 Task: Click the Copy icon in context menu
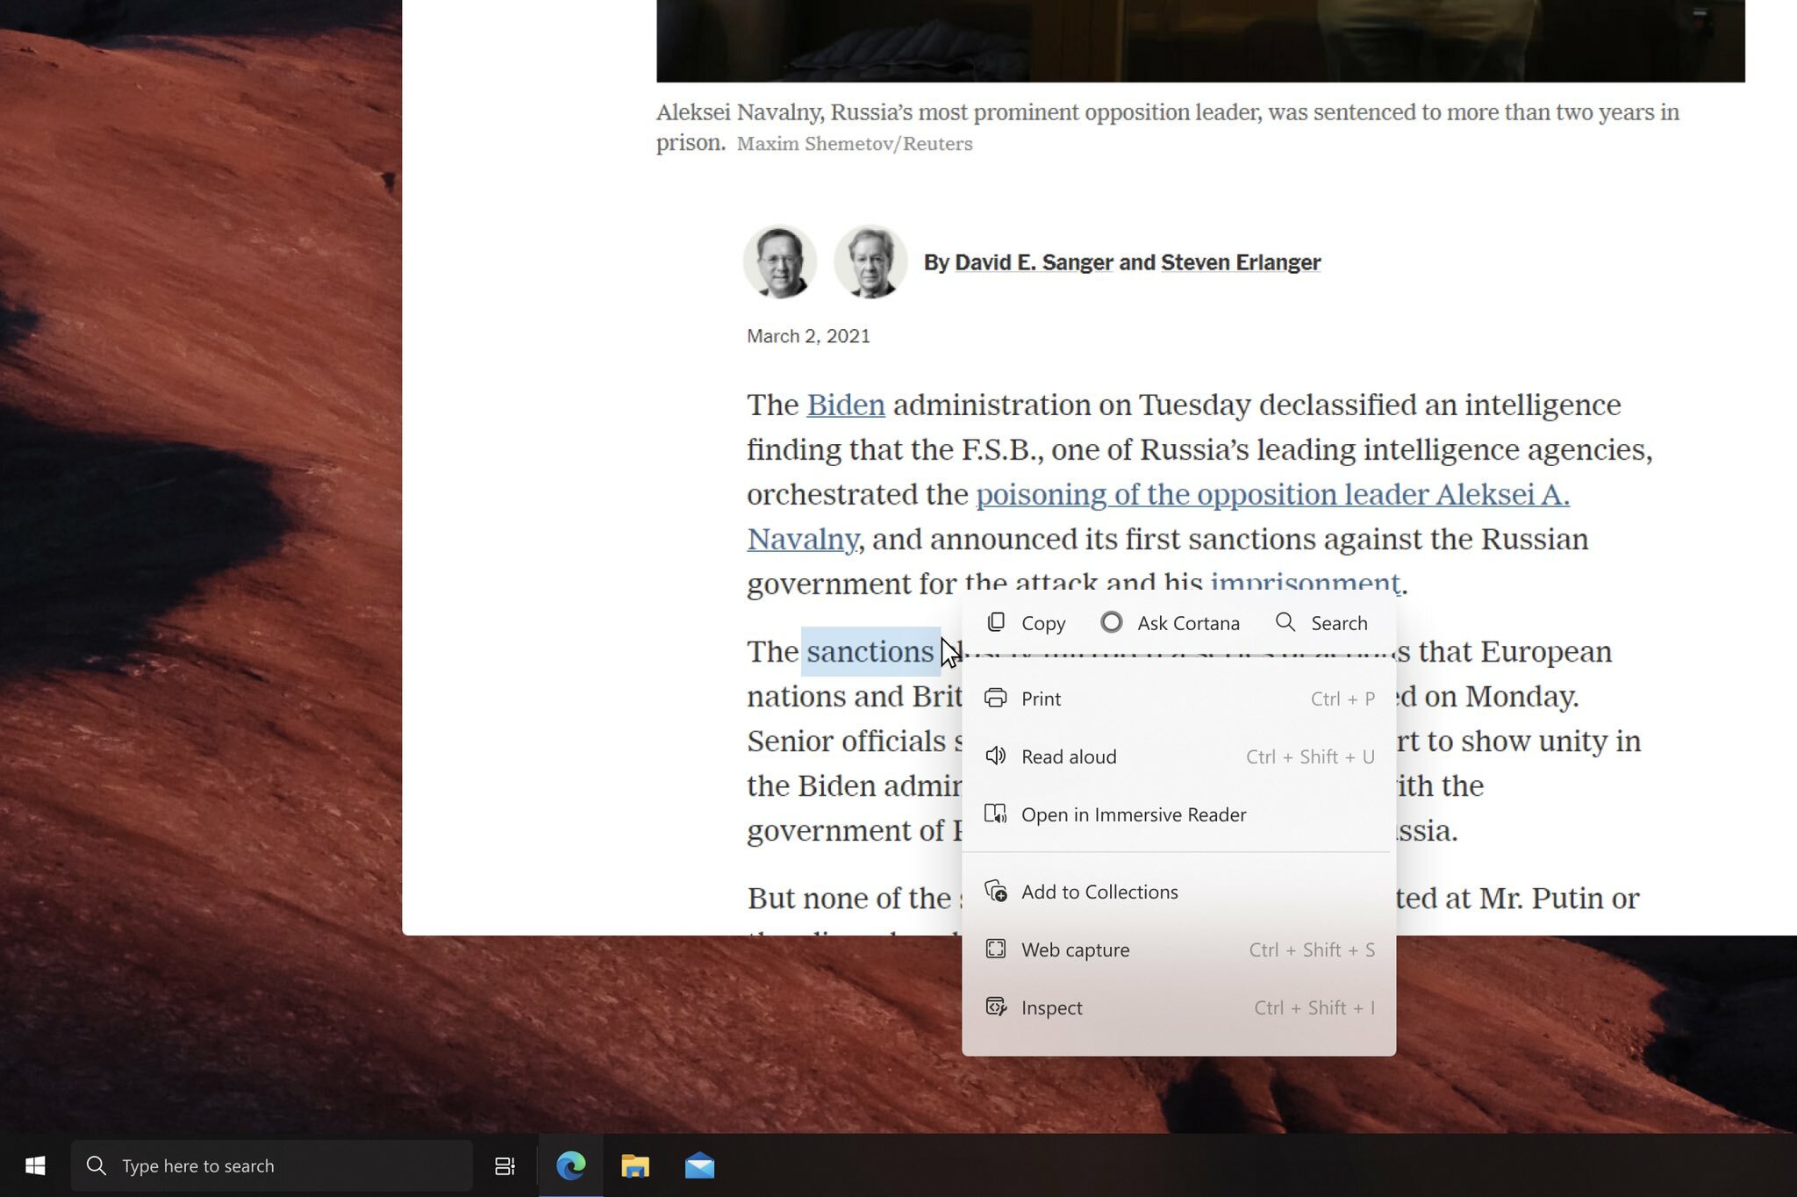[x=996, y=622]
